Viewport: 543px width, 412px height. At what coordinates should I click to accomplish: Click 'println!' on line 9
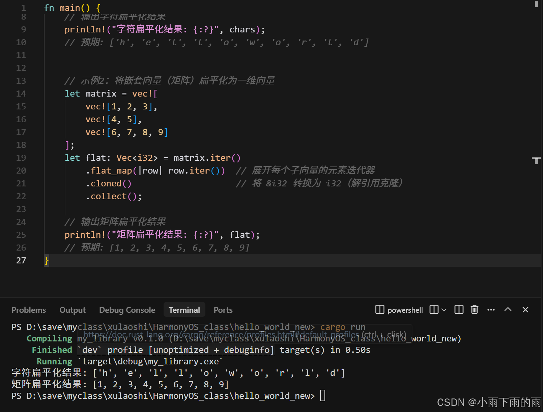[x=85, y=29]
